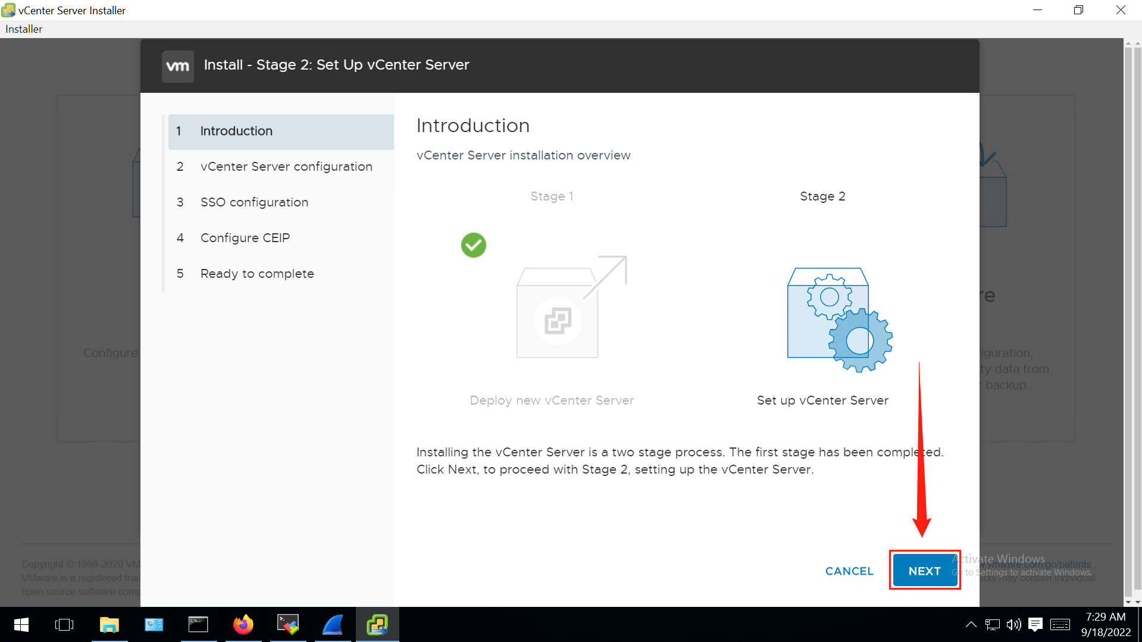
Task: Click the vCenter Installer taskbar icon
Action: (x=377, y=625)
